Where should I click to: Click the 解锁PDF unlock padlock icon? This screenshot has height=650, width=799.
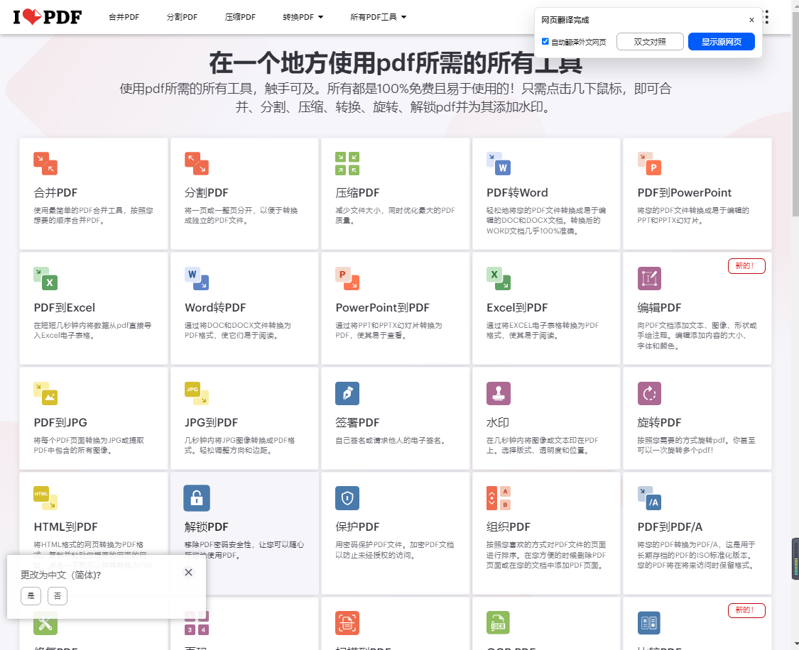(197, 498)
